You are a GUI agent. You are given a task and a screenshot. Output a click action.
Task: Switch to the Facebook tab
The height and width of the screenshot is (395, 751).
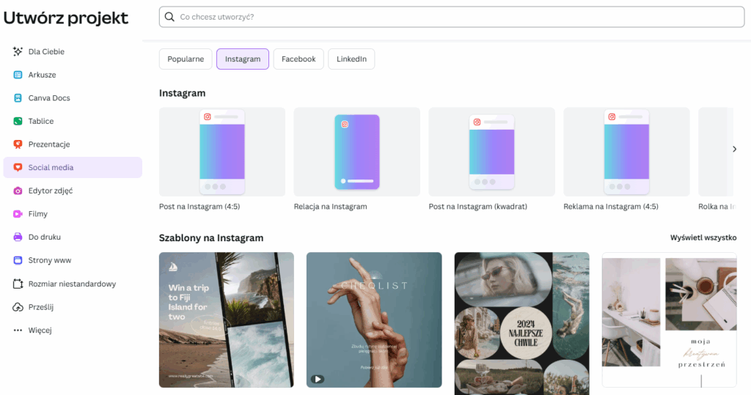[298, 59]
